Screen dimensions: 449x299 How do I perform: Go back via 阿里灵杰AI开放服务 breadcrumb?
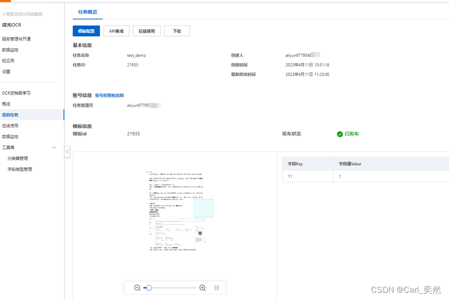pyautogui.click(x=23, y=14)
